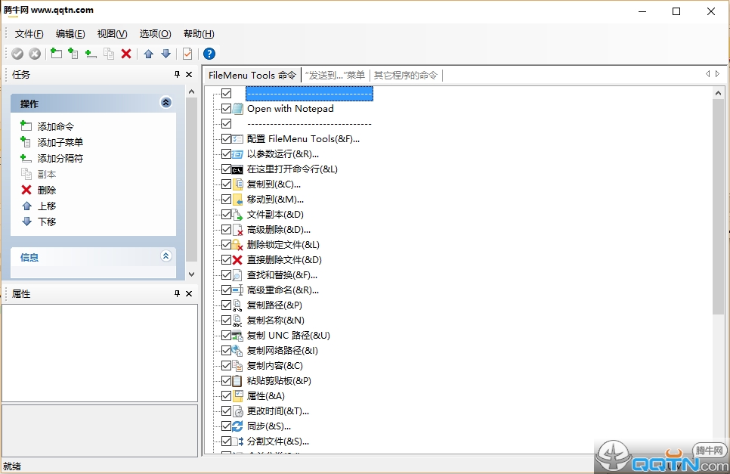
Task: Switch to the "发送到..."菜单 tab
Action: pyautogui.click(x=335, y=75)
